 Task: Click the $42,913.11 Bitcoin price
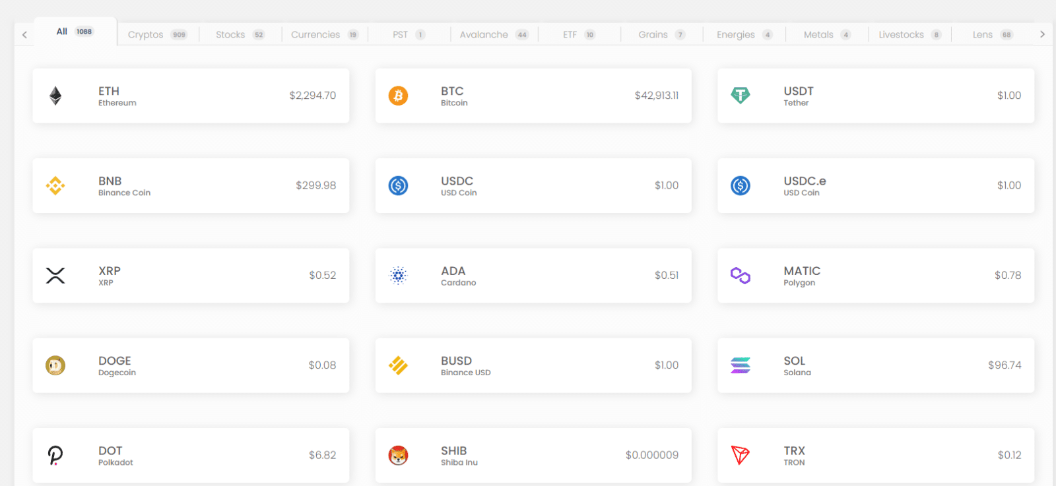pos(656,95)
